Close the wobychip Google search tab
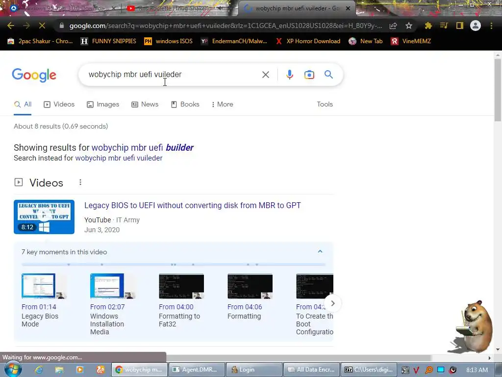 pos(348,8)
